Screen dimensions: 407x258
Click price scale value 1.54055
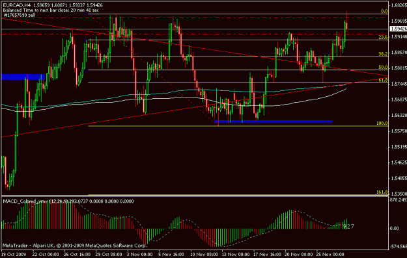tap(399, 178)
